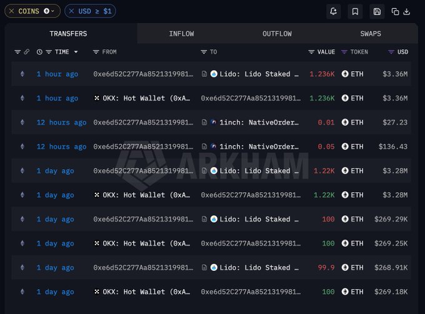This screenshot has height=314, width=425.
Task: Click ETH token in $269.18K row
Action: pos(352,292)
